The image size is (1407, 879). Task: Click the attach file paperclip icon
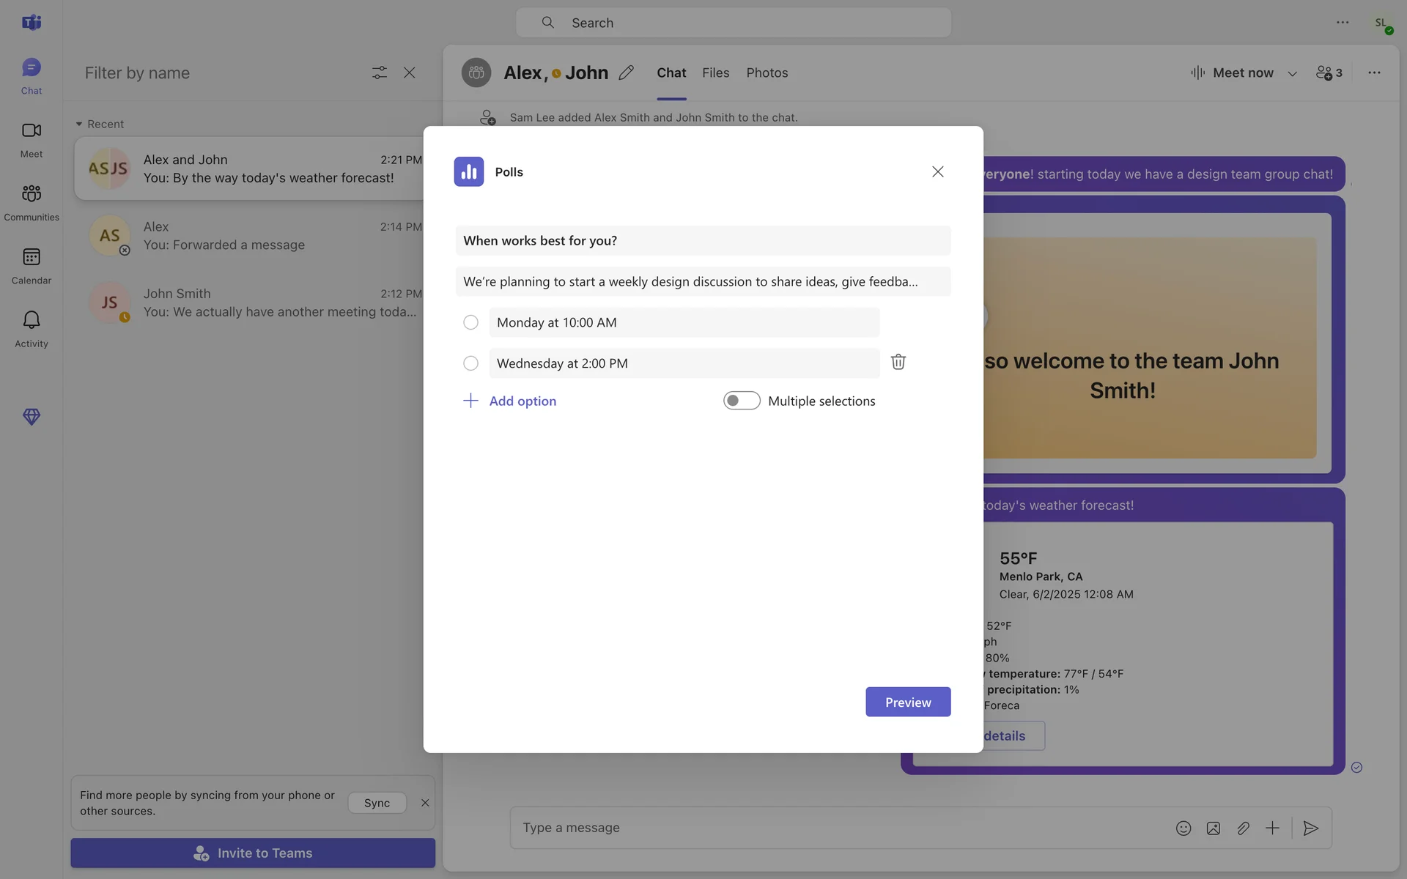coord(1243,828)
